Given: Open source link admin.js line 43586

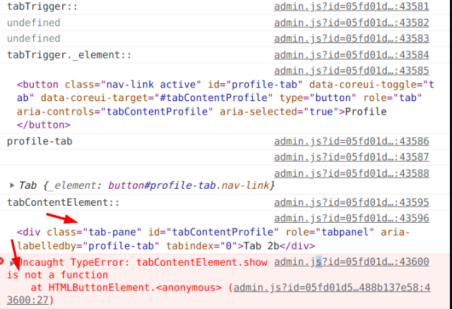Looking at the screenshot, I should coord(352,141).
